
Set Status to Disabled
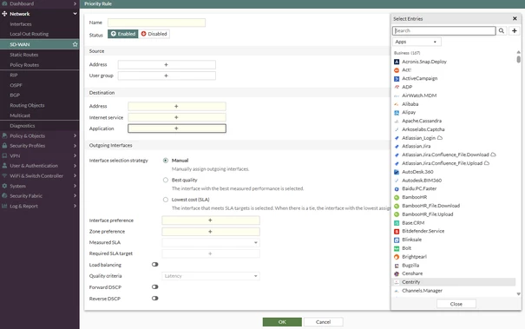click(x=154, y=34)
